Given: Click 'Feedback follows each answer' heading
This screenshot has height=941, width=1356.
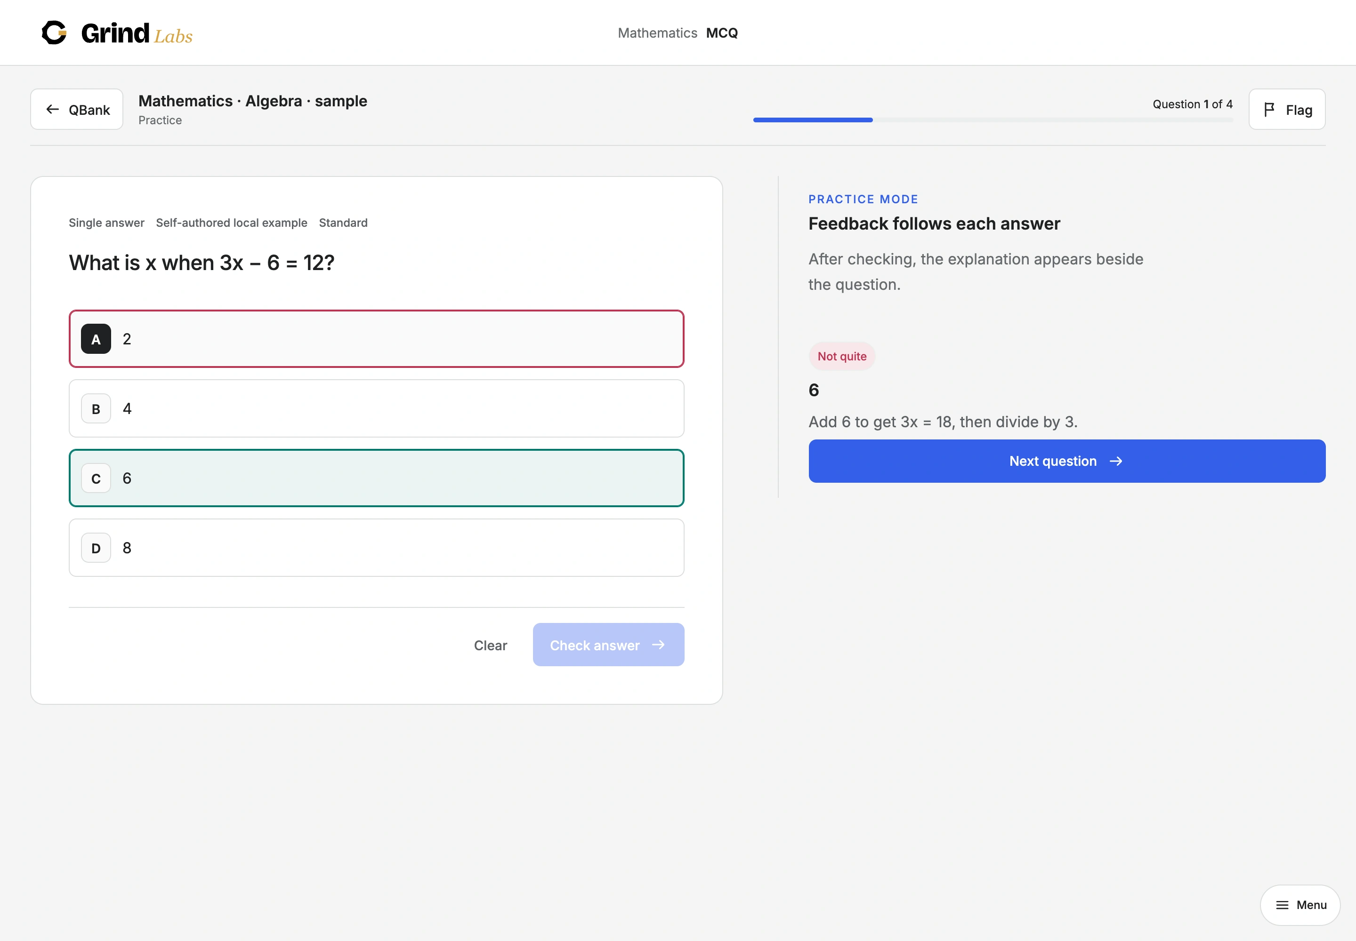Looking at the screenshot, I should pyautogui.click(x=934, y=224).
